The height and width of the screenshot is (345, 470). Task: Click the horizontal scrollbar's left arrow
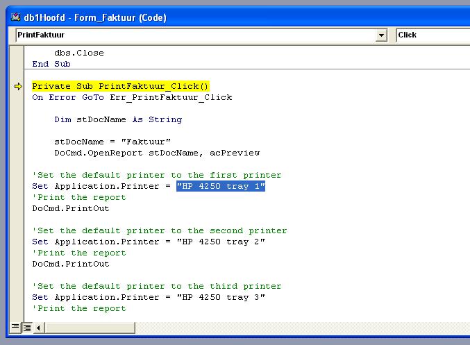pos(38,328)
